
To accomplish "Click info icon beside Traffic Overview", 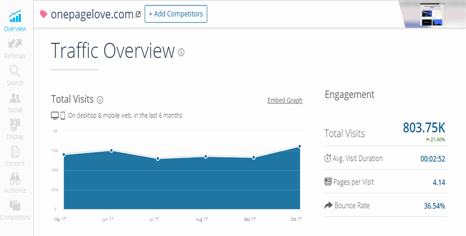I will tap(181, 53).
